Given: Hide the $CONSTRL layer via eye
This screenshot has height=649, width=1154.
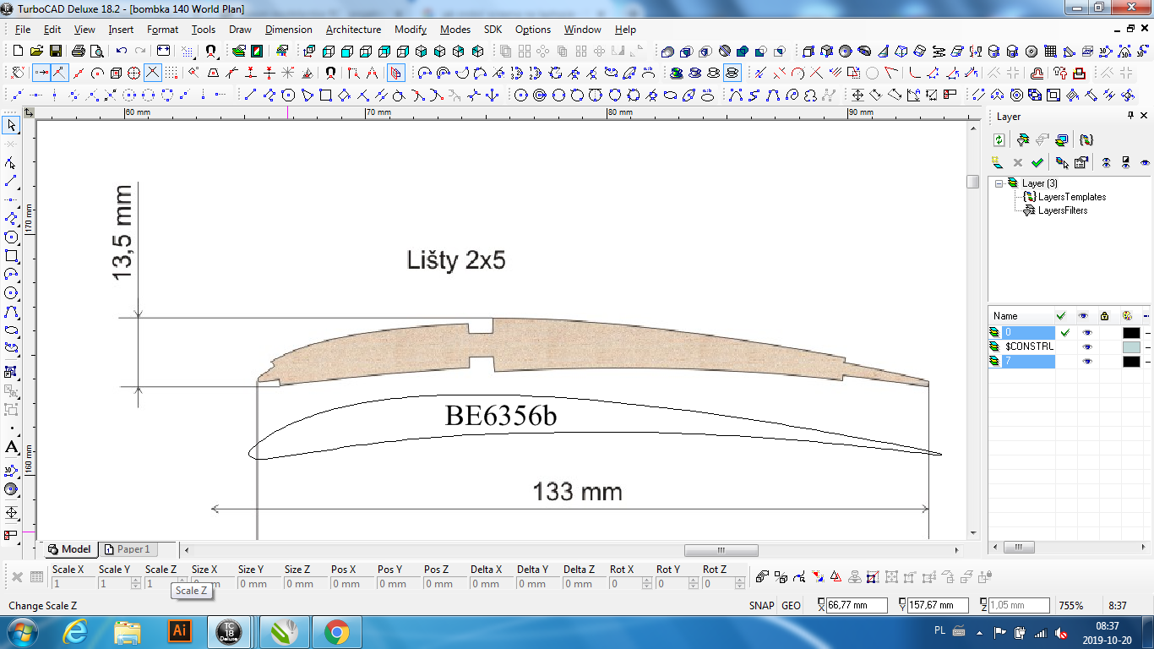Looking at the screenshot, I should point(1086,346).
